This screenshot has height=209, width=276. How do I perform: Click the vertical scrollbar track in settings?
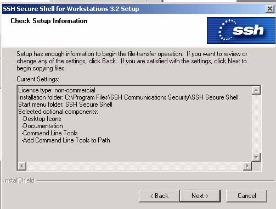pyautogui.click(x=256, y=124)
